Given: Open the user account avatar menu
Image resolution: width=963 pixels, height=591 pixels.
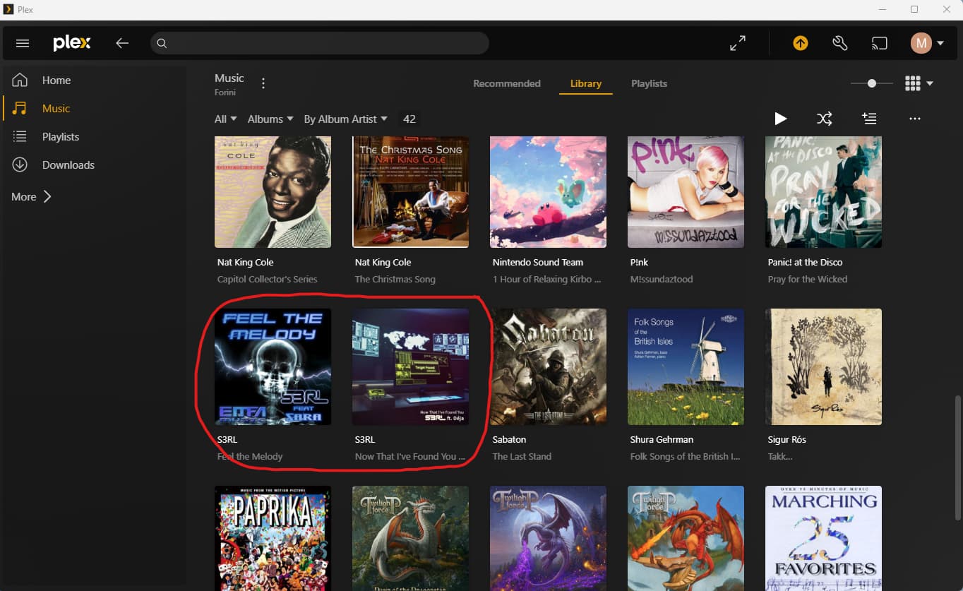Looking at the screenshot, I should pyautogui.click(x=927, y=43).
